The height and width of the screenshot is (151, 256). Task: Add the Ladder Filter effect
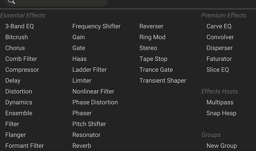[x=89, y=70]
